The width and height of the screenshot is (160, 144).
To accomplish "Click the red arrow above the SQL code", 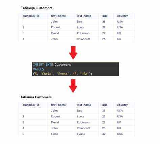I will coord(73,52).
